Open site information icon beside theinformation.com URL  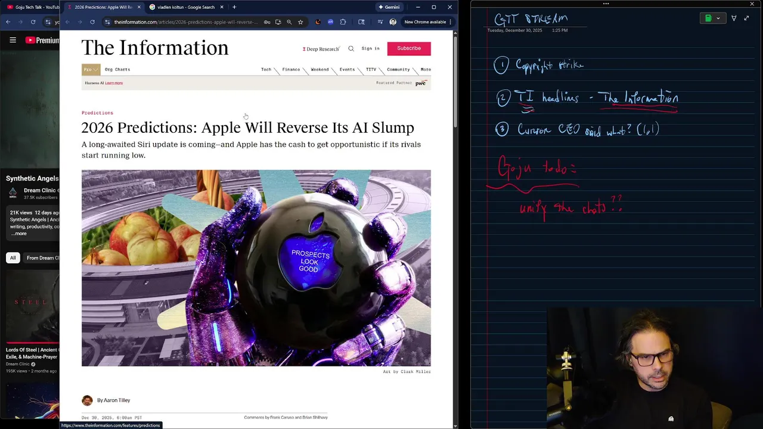(x=107, y=22)
